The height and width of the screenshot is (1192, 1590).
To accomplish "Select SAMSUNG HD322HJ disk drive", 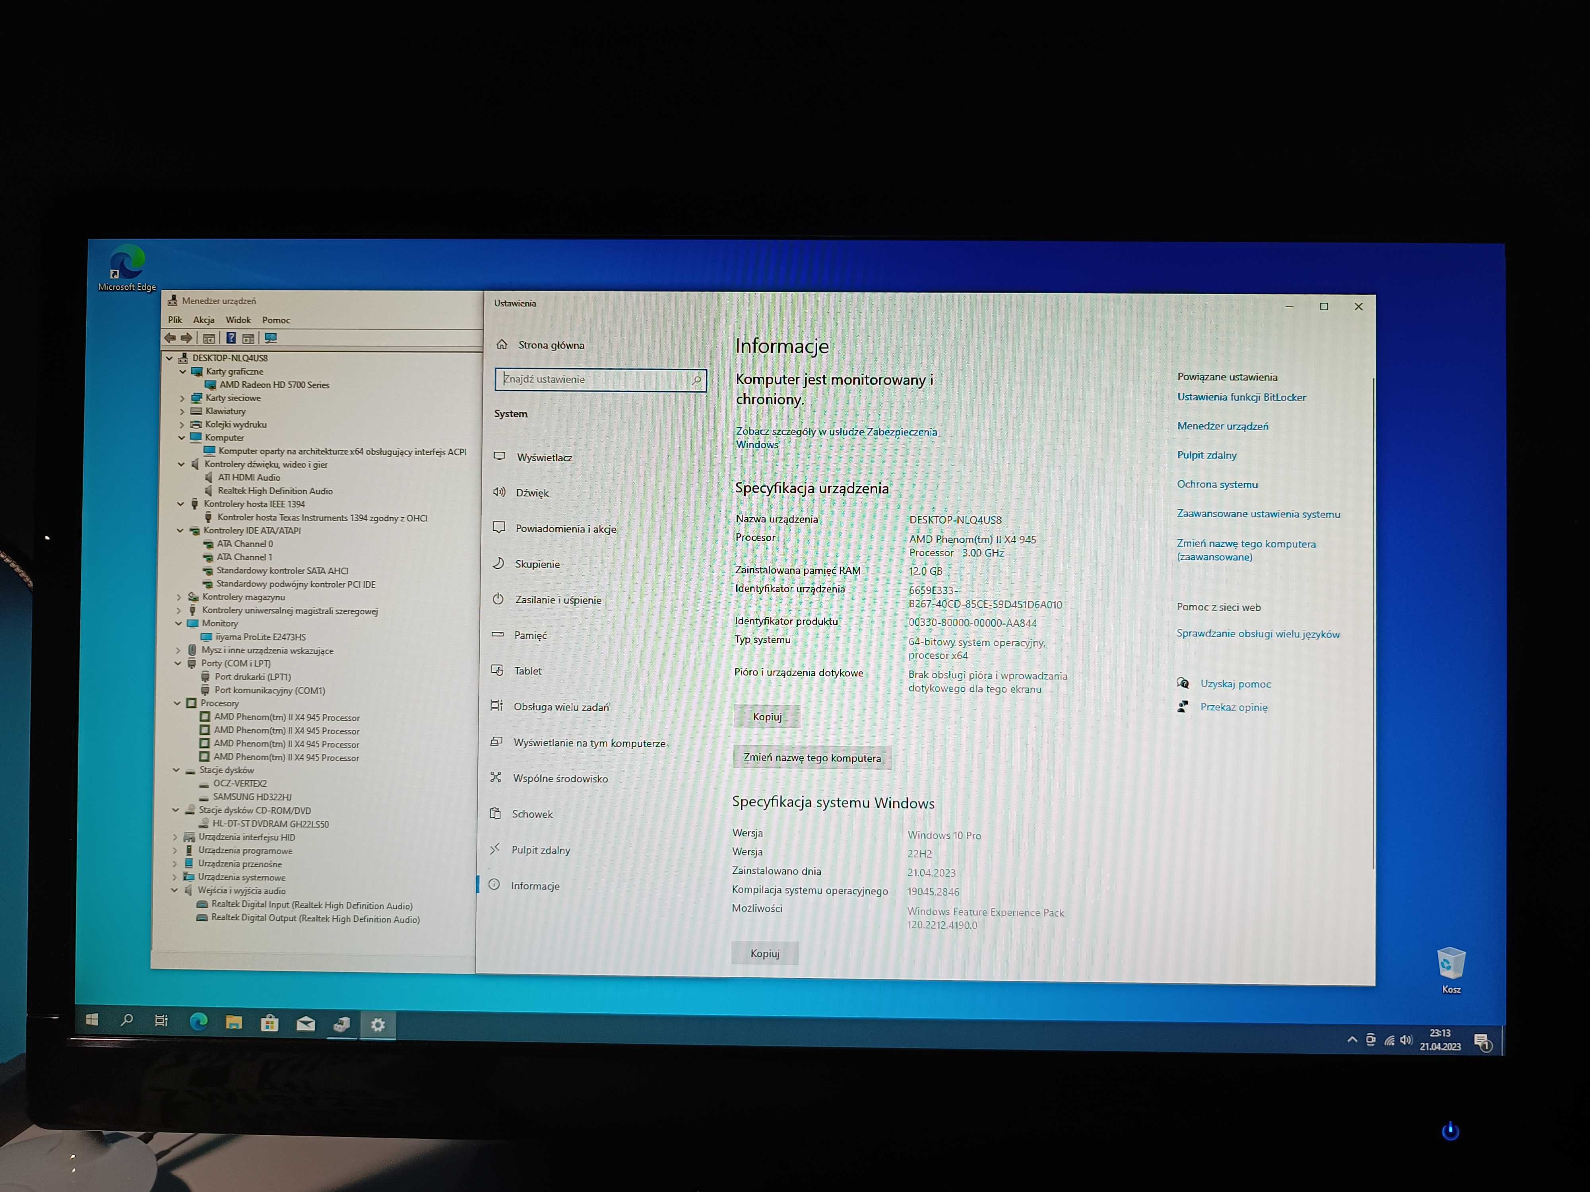I will [252, 797].
